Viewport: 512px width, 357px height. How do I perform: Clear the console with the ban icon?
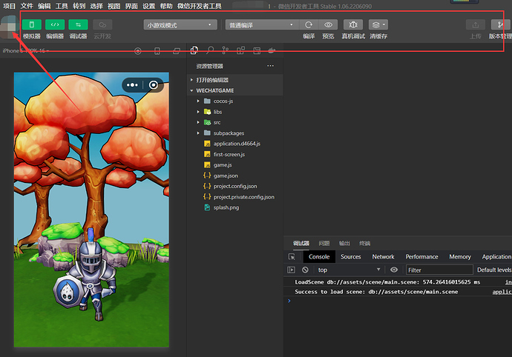[x=305, y=270]
